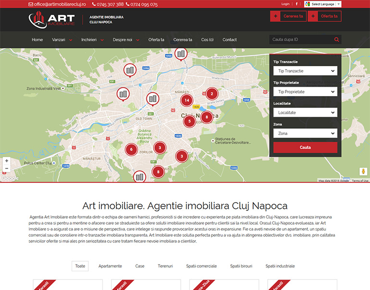370x290 pixels.
Task: Click the phone icon before 0745 307 388
Action: point(94,4)
